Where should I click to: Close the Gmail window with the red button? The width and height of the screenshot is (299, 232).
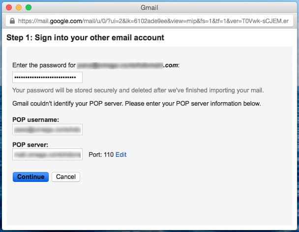click(10, 8)
